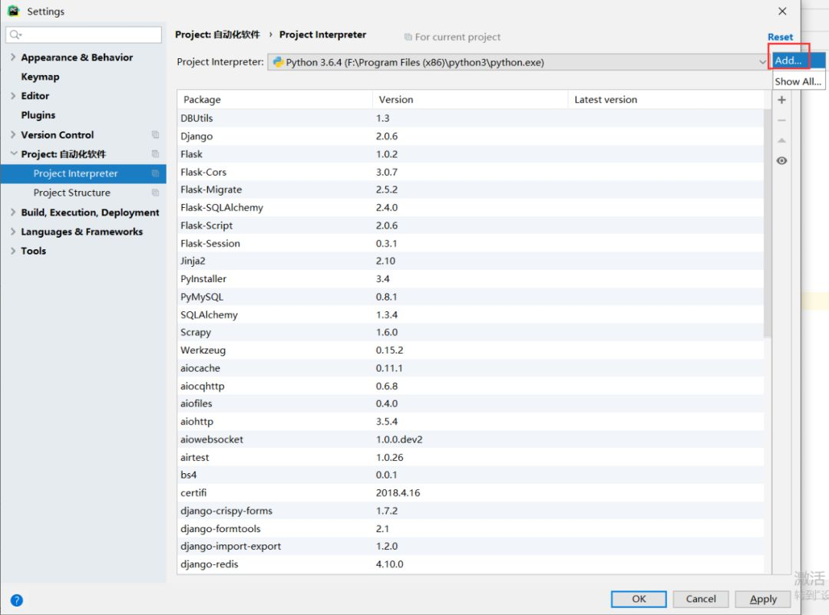Collapse the Project: 自动化软件 node

click(12, 154)
